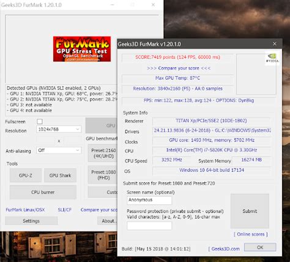Open the About dialog in main window
The width and height of the screenshot is (290, 262).
[x=108, y=221]
